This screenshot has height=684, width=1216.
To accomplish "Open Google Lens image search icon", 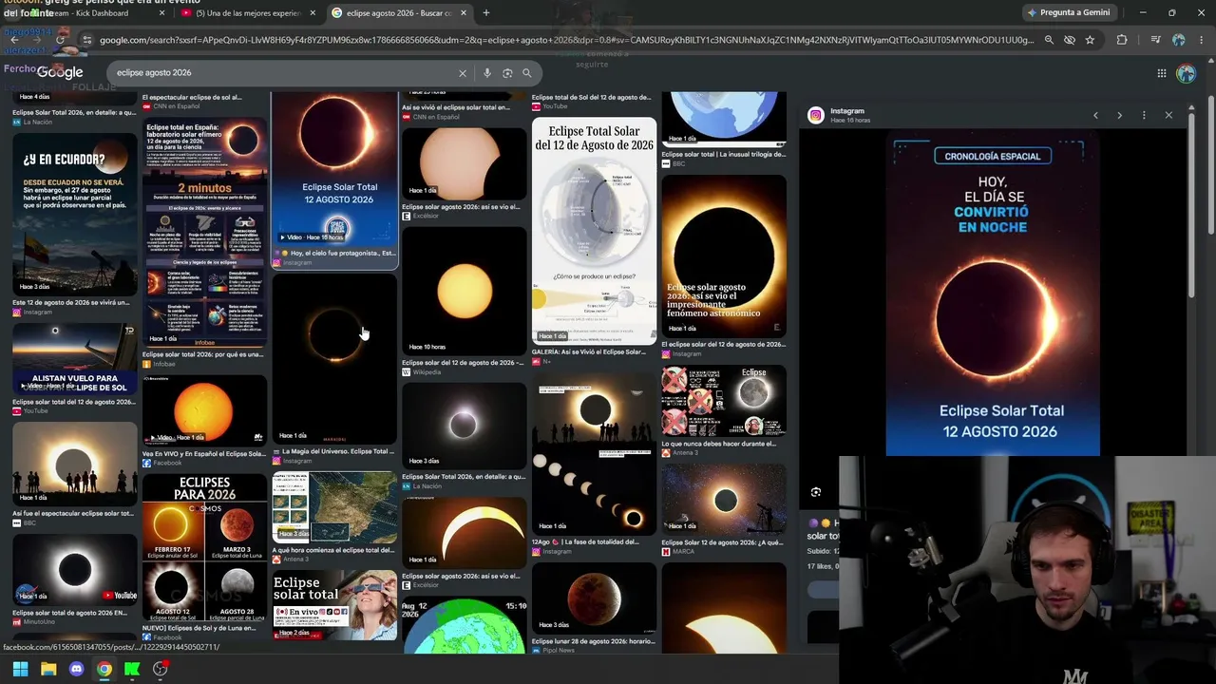I will pos(507,73).
